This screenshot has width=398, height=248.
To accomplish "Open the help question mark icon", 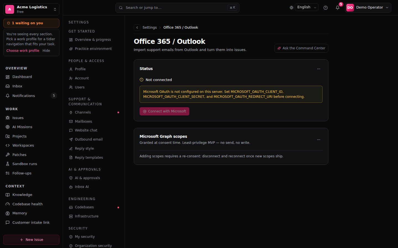I will coord(326,8).
